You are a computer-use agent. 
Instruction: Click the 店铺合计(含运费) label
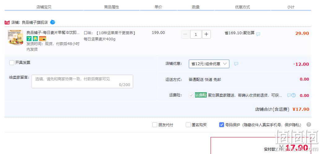pos(272,109)
